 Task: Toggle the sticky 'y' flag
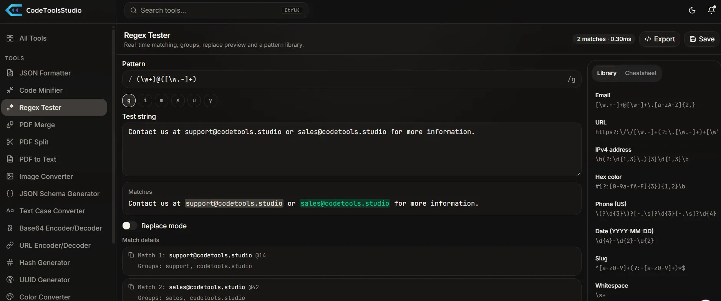(210, 100)
